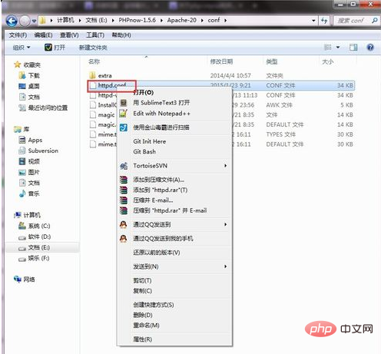Choose 使用金山毒霸进行扫描
The width and height of the screenshot is (381, 354).
coord(161,127)
